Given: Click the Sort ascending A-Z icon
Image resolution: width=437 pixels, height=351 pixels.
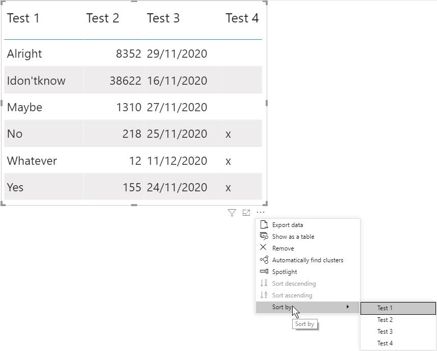Looking at the screenshot, I should click(264, 295).
